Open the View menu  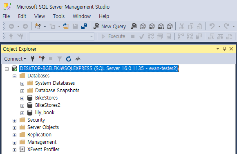tap(40, 16)
